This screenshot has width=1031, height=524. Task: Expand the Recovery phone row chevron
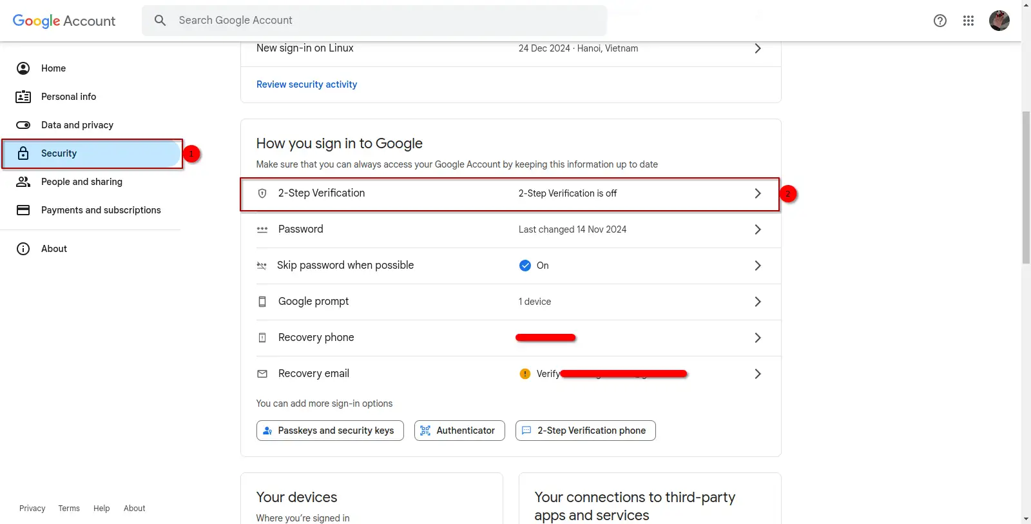coord(758,338)
